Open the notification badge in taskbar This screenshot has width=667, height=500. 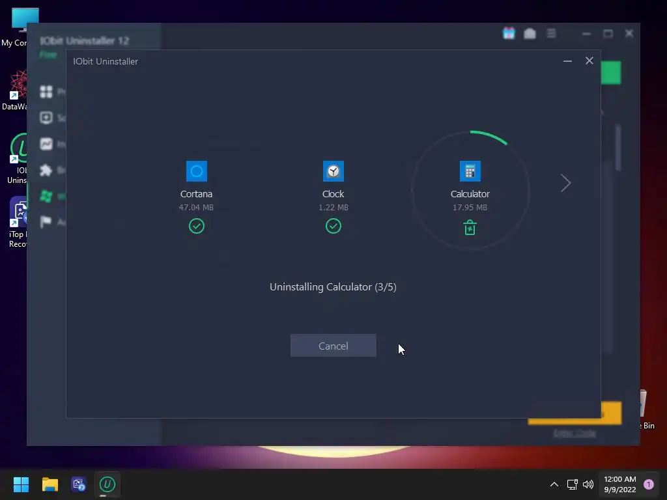pos(649,484)
